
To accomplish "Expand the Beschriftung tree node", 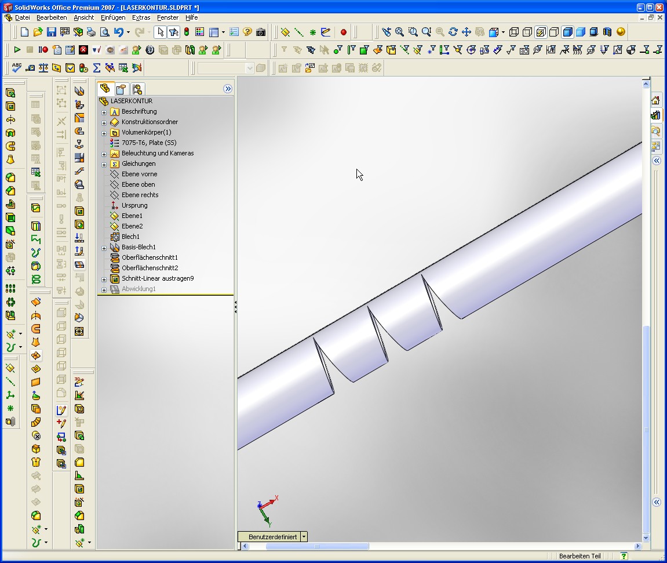I will 104,112.
